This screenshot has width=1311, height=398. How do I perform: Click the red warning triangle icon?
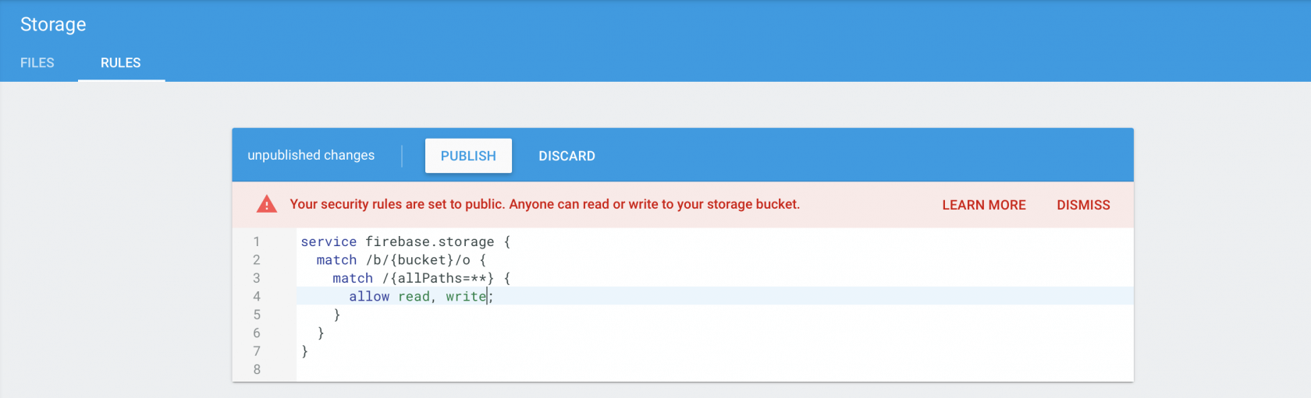pyautogui.click(x=267, y=204)
